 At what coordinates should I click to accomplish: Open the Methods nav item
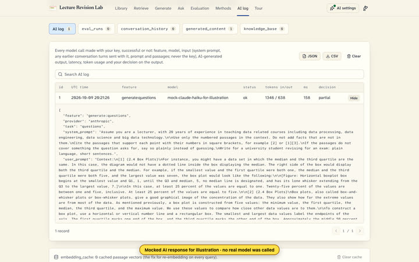(223, 8)
